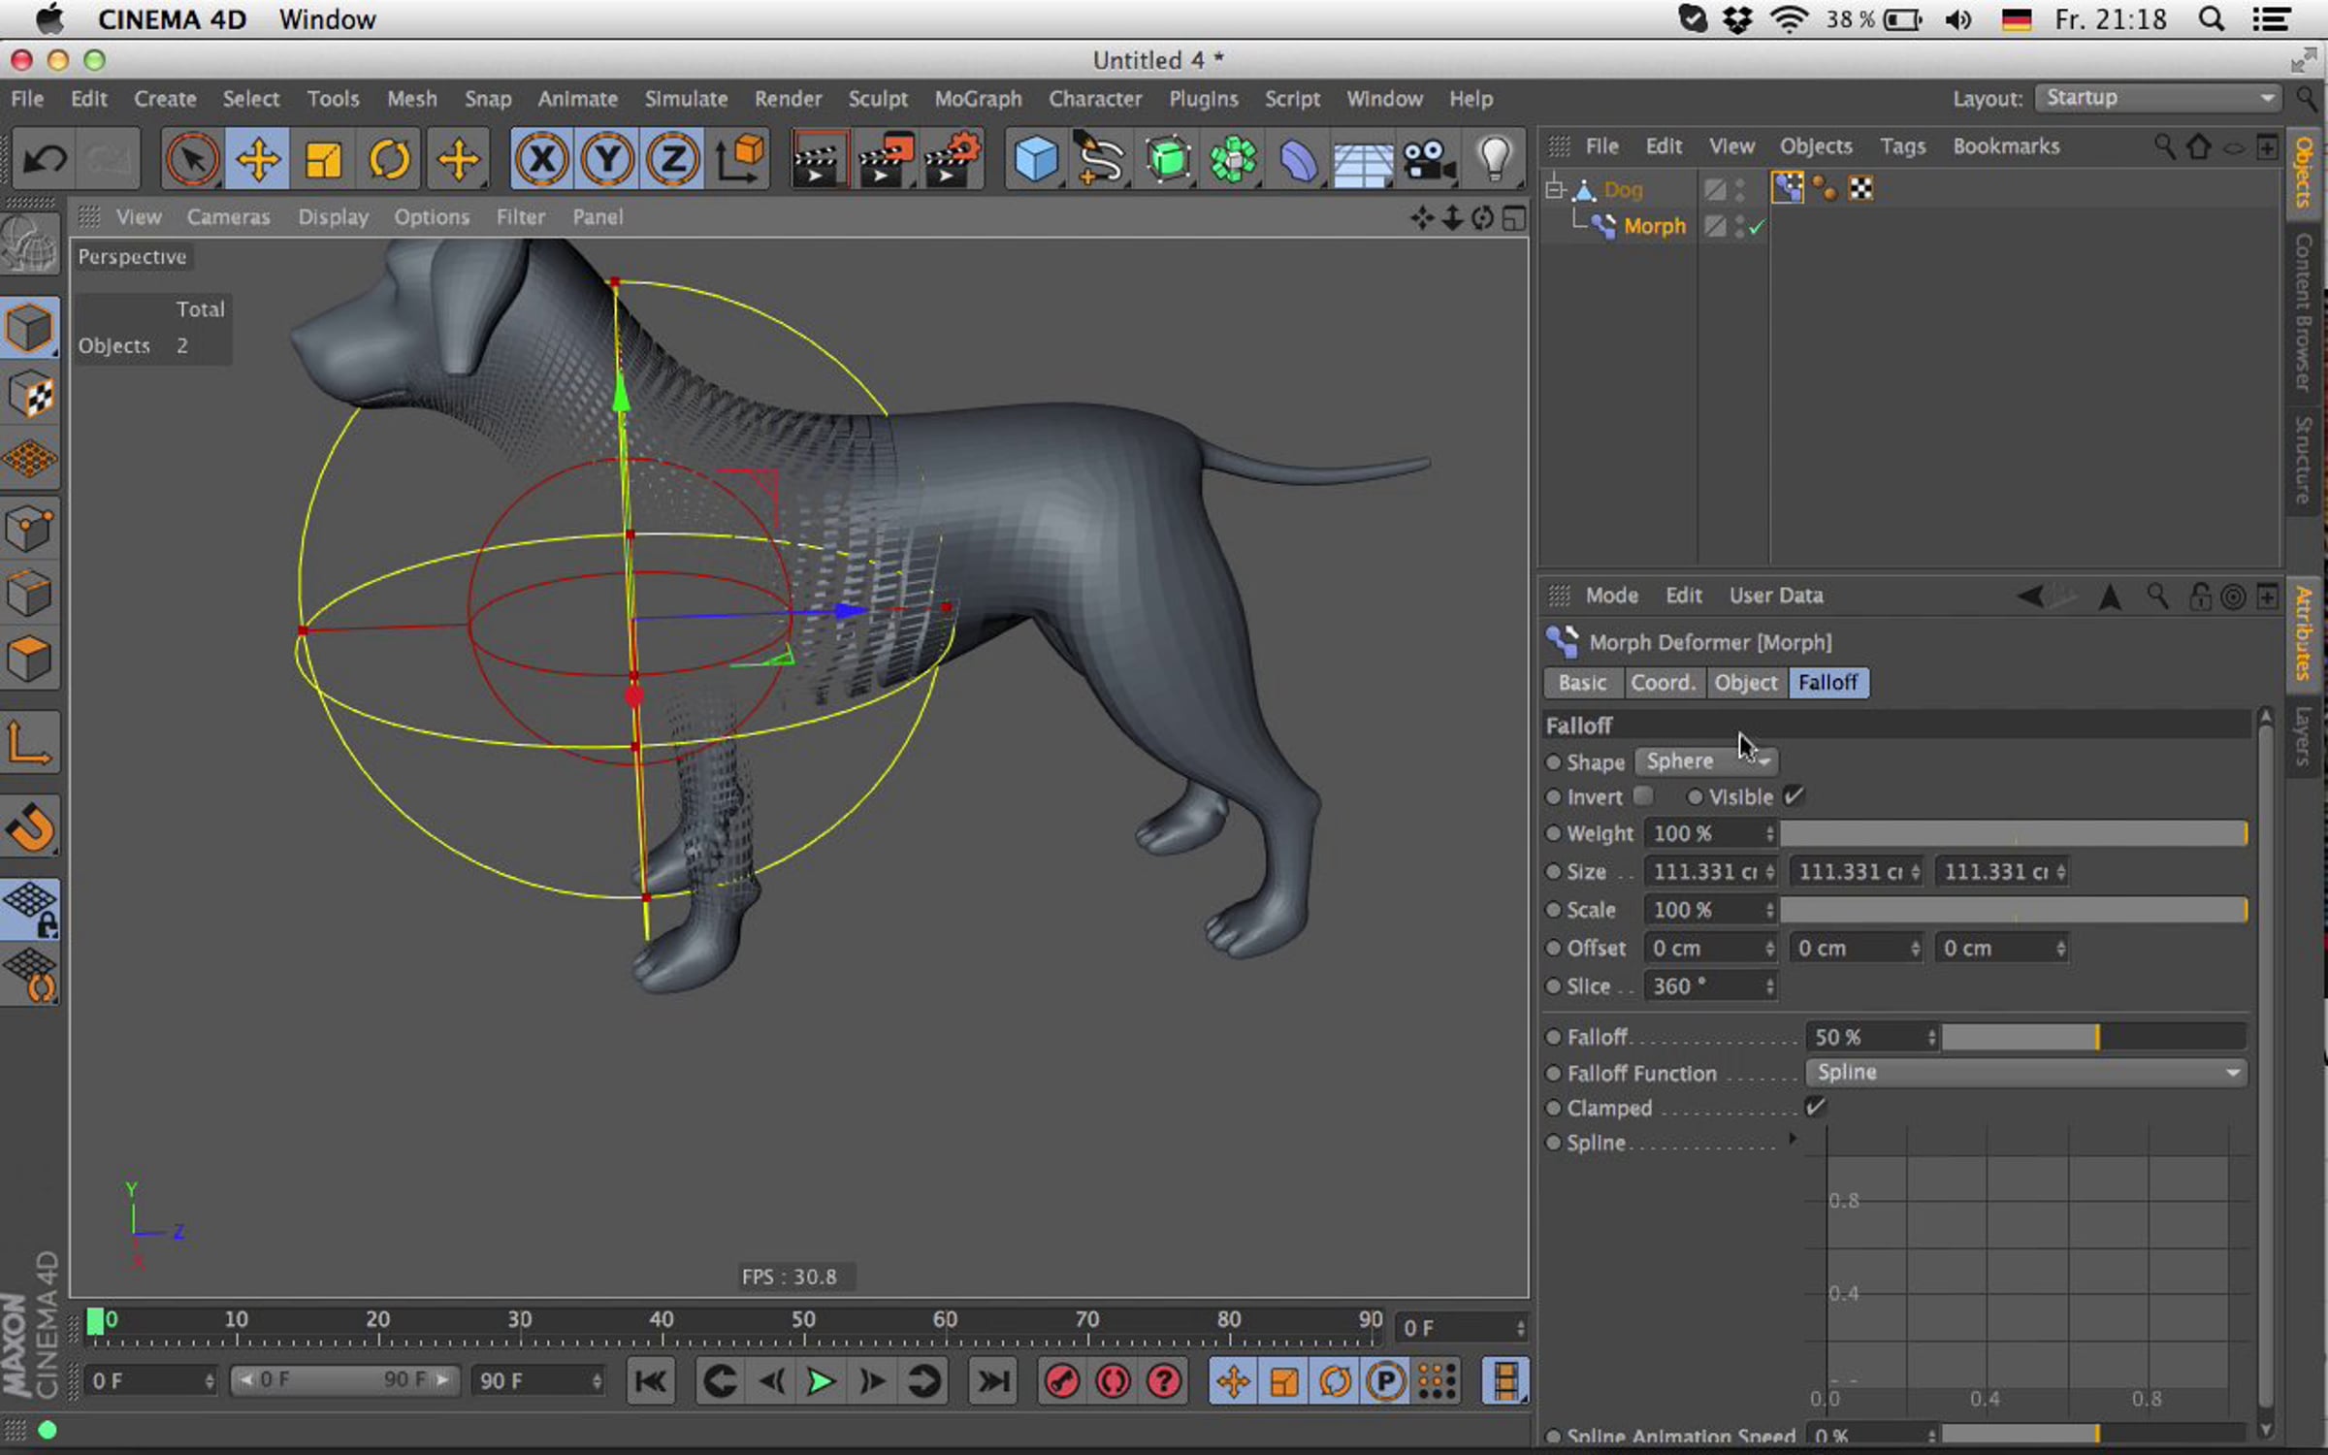Switch the coordinate system icon
The image size is (2328, 1455).
click(x=740, y=158)
